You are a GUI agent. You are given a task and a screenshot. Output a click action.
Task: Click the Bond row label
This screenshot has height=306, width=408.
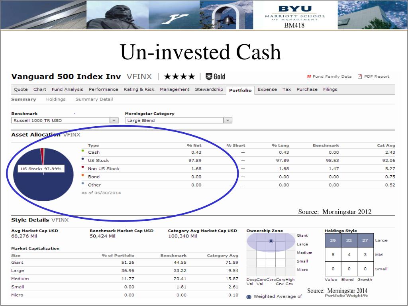coord(94,177)
